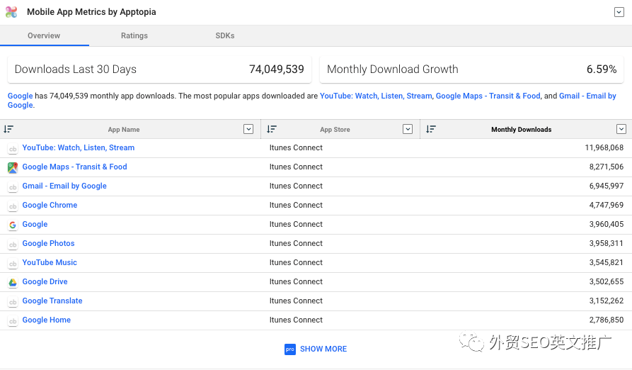Click the Google app G icon
Viewport: 632px width, 370px height.
[13, 225]
